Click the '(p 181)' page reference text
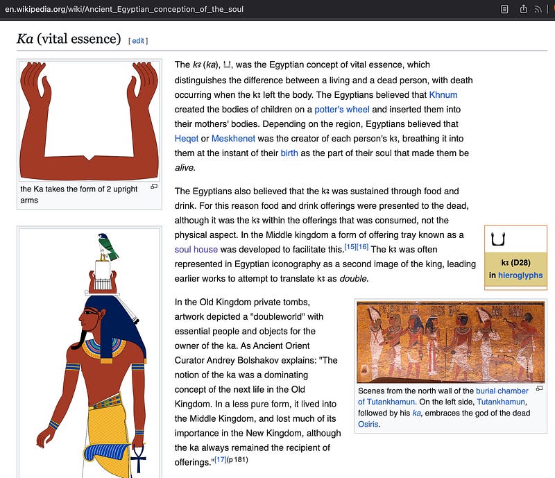 tap(237, 459)
